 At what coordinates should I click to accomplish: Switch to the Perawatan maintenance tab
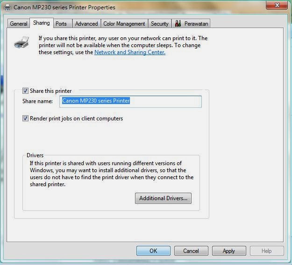(x=191, y=24)
